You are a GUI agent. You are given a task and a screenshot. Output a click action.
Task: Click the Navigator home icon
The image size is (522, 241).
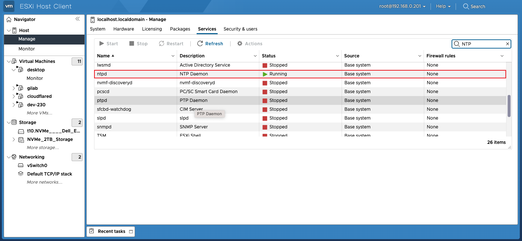pyautogui.click(x=9, y=20)
